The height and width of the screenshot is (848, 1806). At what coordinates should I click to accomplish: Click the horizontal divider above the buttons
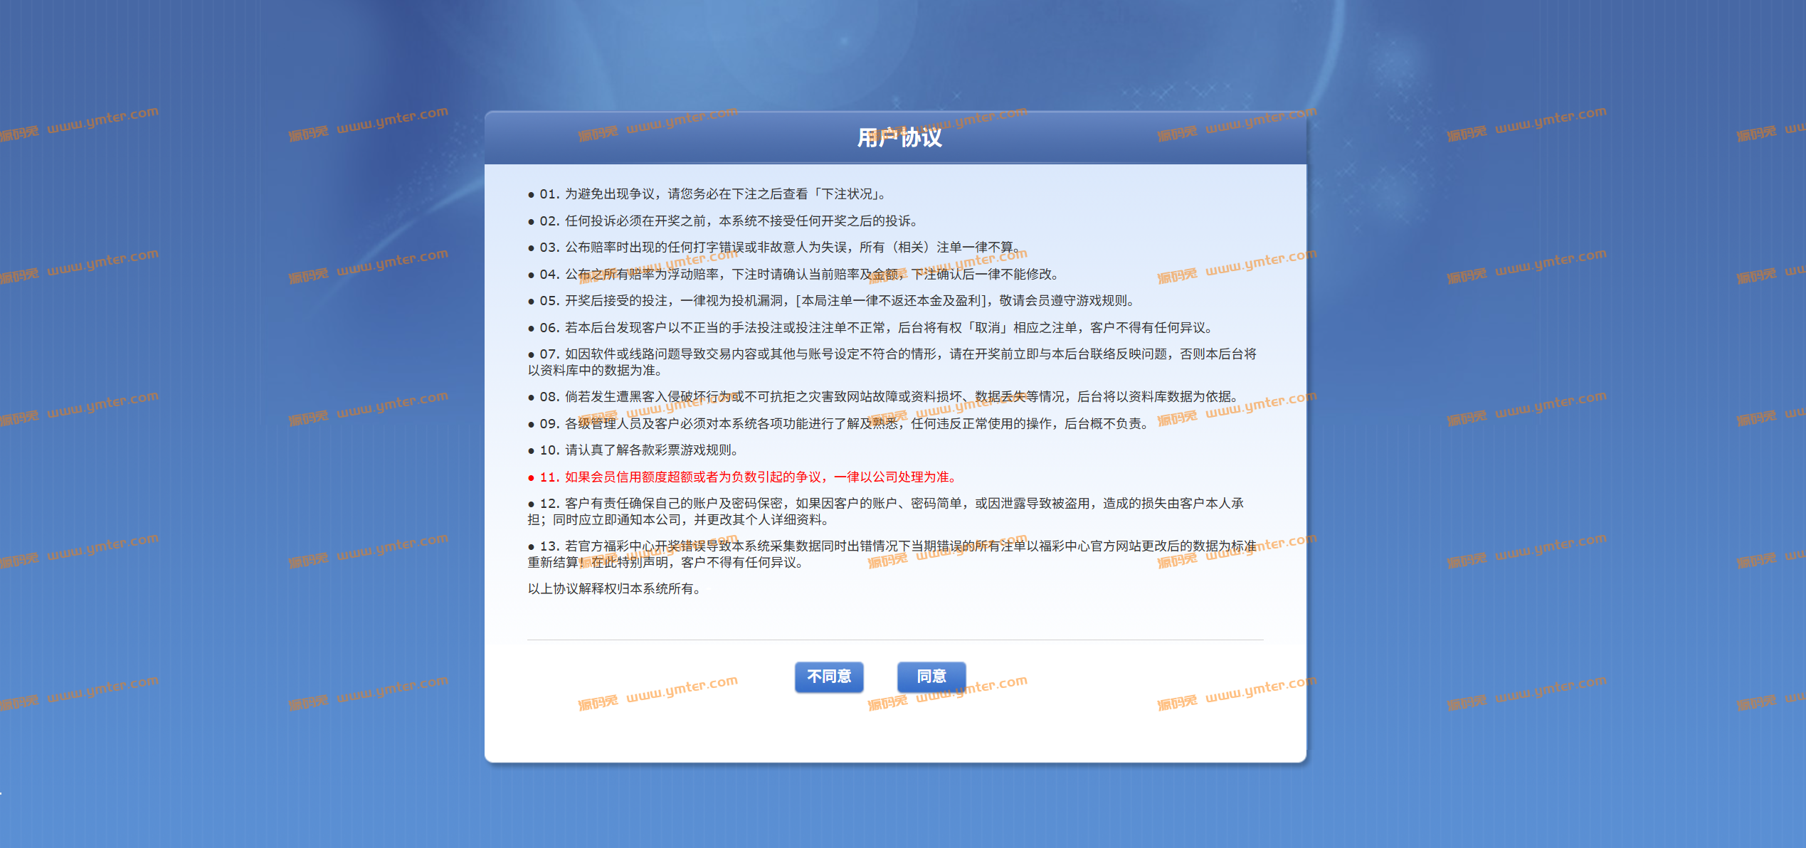click(x=895, y=640)
